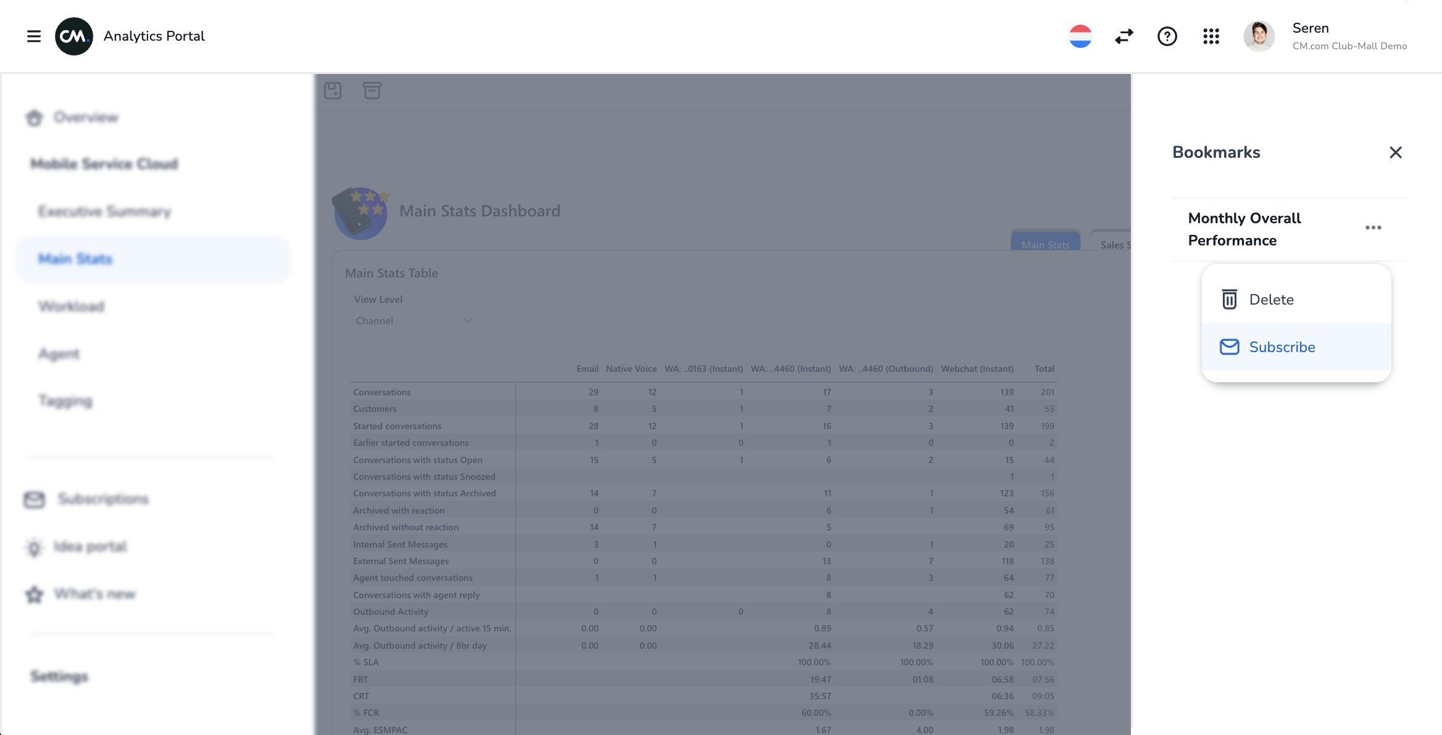Change language via Dutch flag icon
Viewport: 1442px width, 735px height.
coord(1080,36)
